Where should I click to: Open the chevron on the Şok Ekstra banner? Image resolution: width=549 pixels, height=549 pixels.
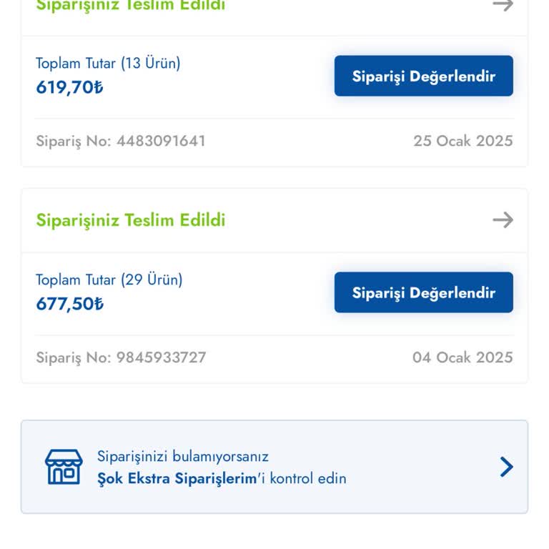click(506, 467)
